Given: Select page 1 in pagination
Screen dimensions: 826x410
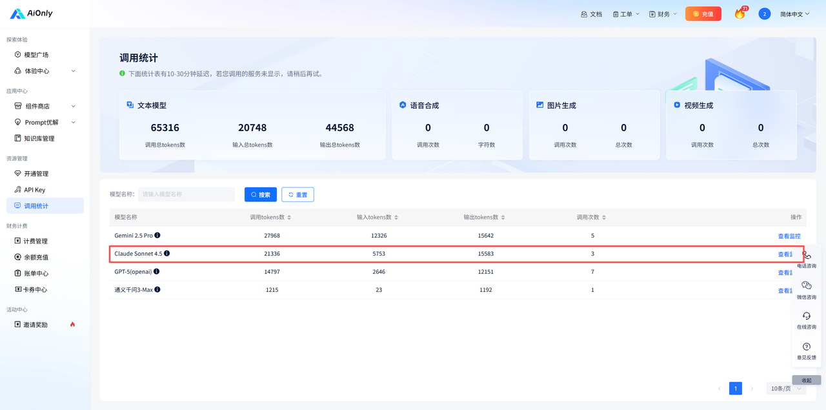Looking at the screenshot, I should click(736, 388).
